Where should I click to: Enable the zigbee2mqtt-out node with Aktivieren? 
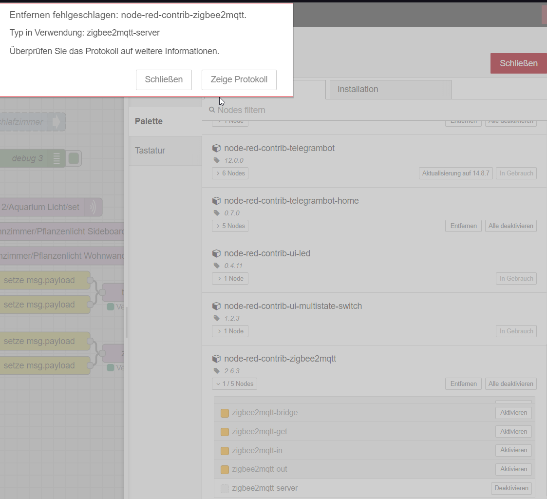coord(513,469)
